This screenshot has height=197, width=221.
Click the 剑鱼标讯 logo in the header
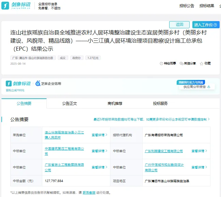coord(16,6)
